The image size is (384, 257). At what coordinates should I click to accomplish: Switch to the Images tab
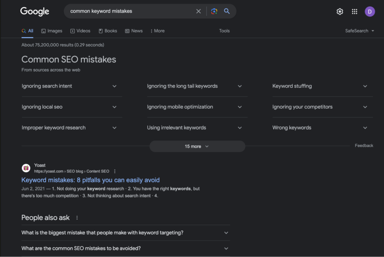pos(52,31)
